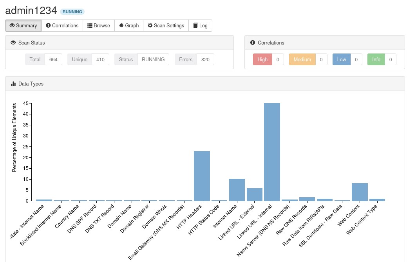The width and height of the screenshot is (407, 262).
Task: Click the Name Server (DNS NS Records) label
Action: (x=263, y=230)
